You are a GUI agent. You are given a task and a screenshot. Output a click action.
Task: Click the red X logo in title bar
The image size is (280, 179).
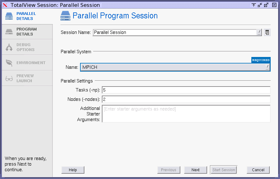[x=5, y=5]
